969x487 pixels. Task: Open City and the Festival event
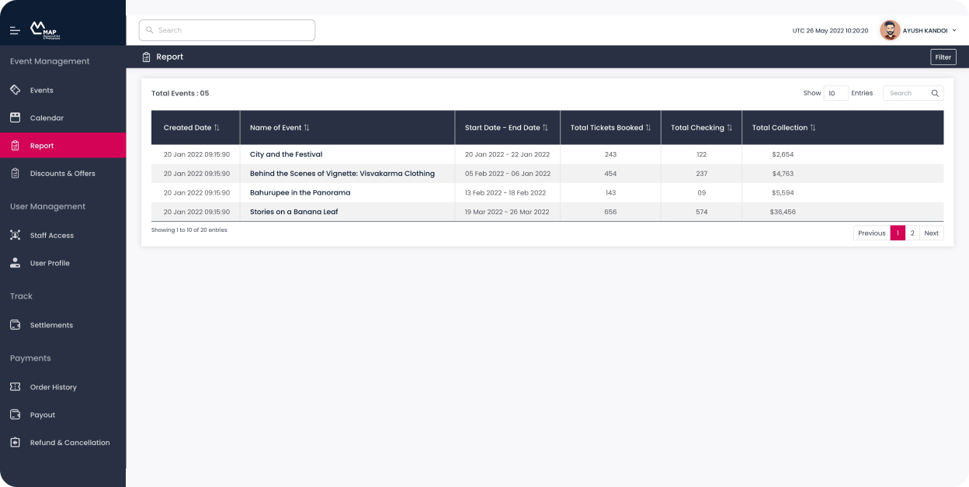[286, 154]
